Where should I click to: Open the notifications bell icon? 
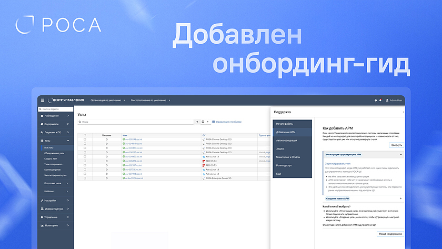[x=380, y=100]
